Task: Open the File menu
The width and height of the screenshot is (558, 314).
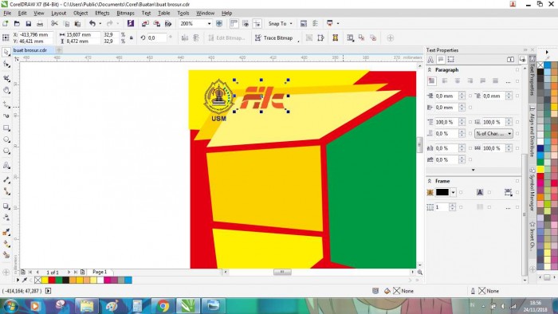Action: (7, 14)
